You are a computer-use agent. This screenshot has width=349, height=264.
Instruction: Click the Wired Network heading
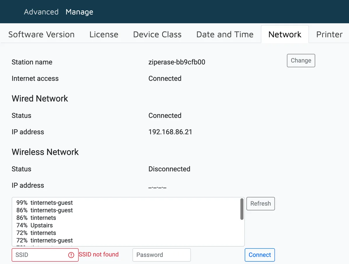click(x=40, y=98)
